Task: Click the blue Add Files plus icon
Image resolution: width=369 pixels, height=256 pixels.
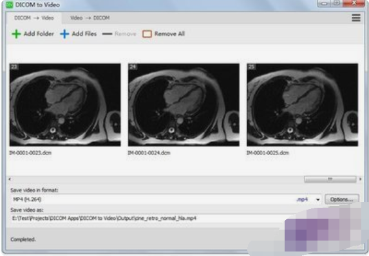Action: (x=64, y=34)
